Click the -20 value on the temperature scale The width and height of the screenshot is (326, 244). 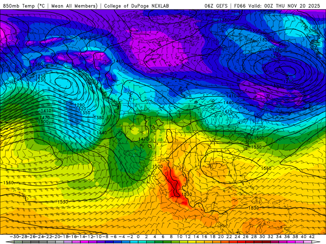tap(56, 237)
